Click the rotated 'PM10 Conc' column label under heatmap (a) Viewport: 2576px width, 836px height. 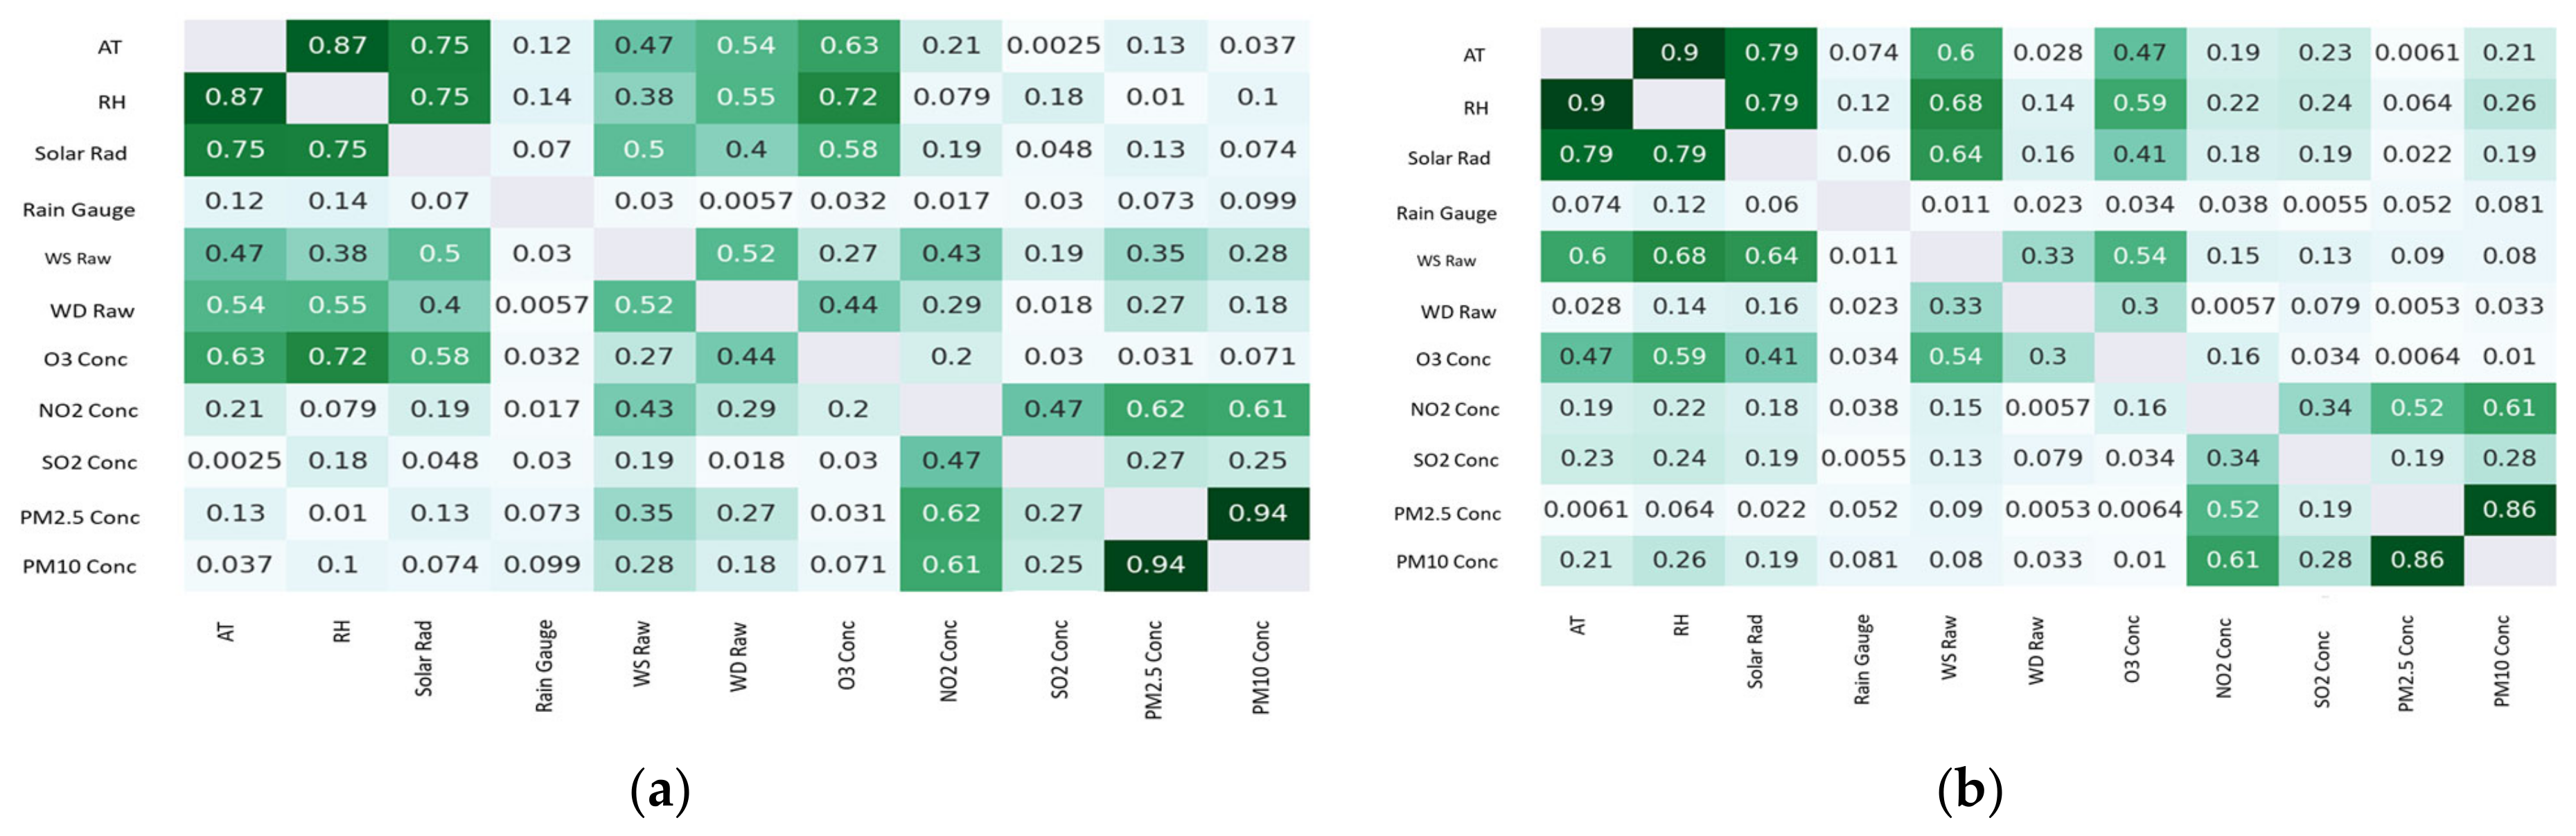coord(1261,667)
